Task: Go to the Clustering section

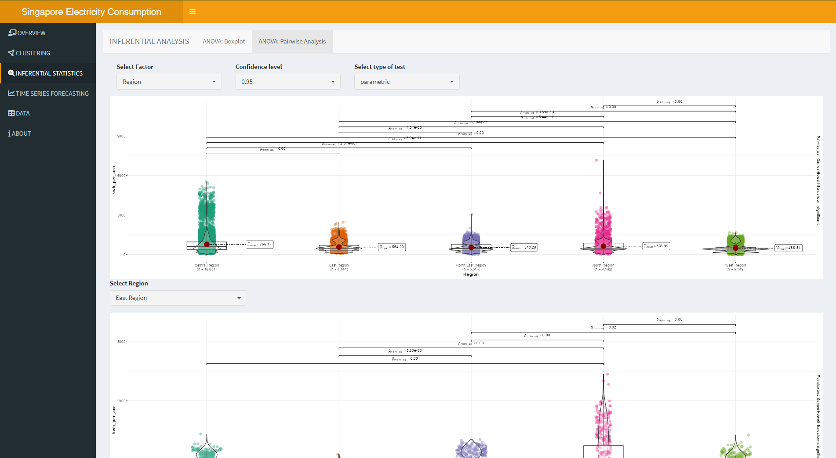Action: click(33, 53)
